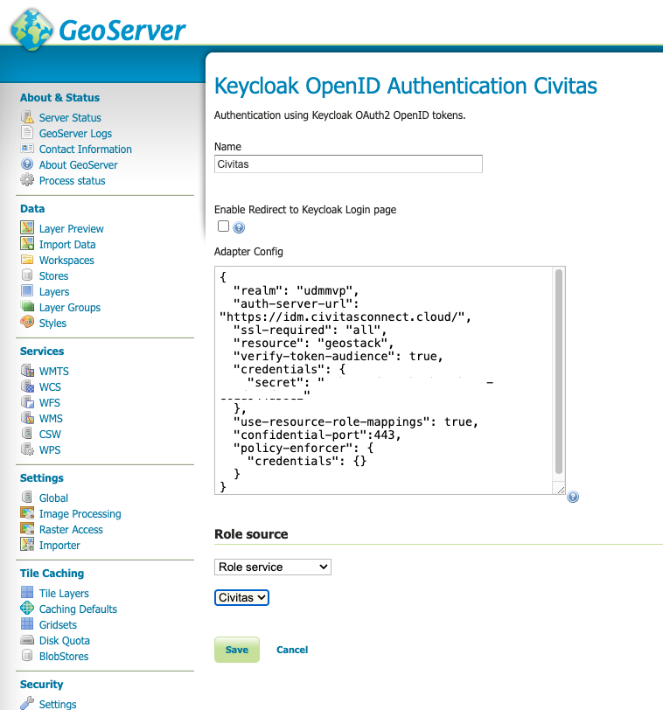Click the WMTS service icon

27,371
